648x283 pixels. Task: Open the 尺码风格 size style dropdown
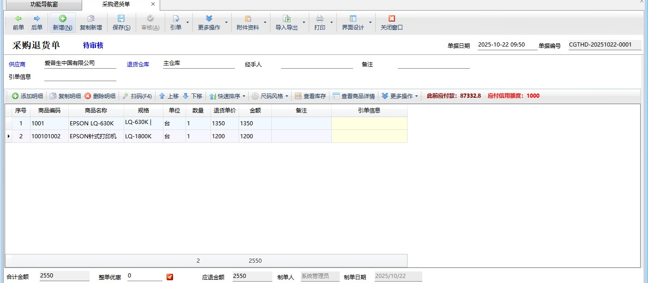[286, 96]
